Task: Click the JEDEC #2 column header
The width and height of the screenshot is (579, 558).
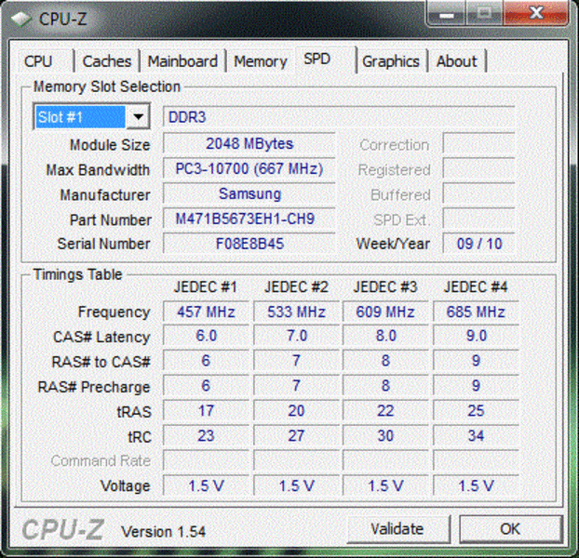Action: (296, 287)
